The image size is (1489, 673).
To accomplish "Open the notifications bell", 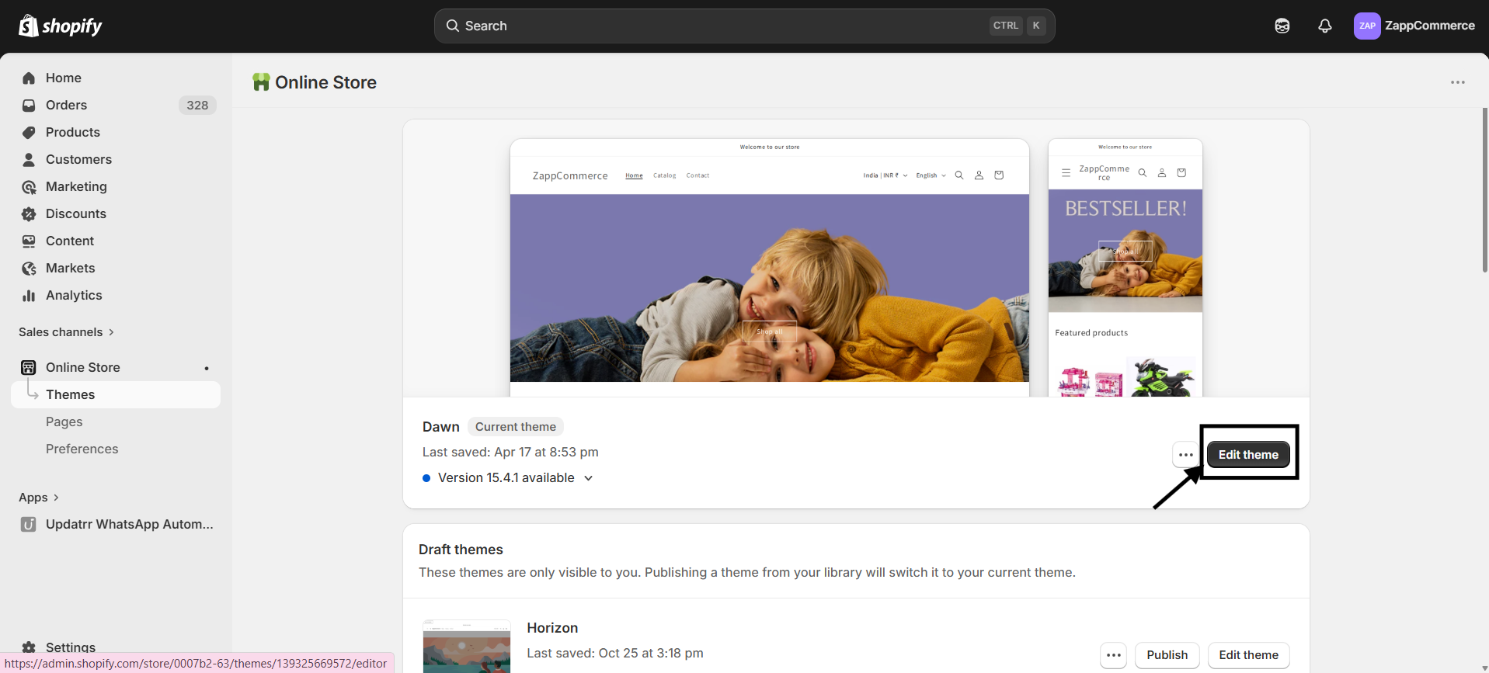I will [x=1324, y=26].
